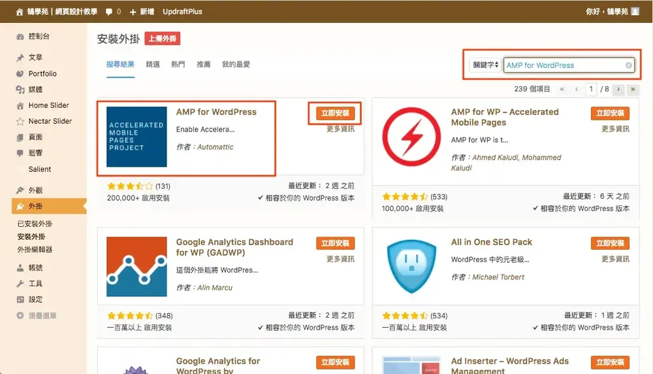
Task: Click the pin icon beside 文章
Action: coord(20,58)
